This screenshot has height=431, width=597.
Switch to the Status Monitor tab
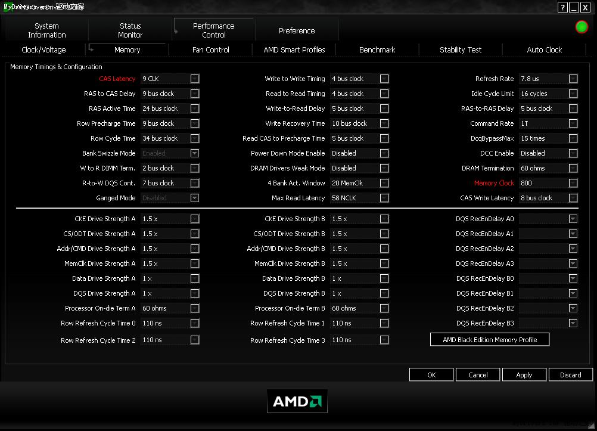point(130,30)
